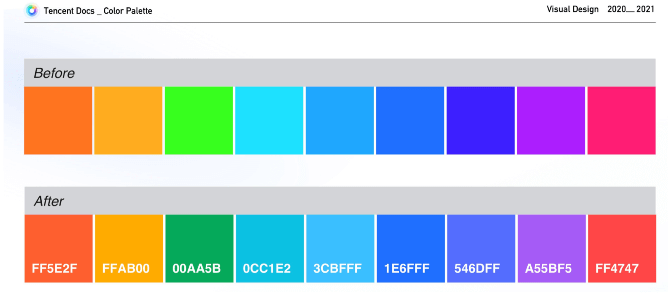Select the 1E6FFF blue swatch
The image size is (668, 303).
[x=411, y=248]
